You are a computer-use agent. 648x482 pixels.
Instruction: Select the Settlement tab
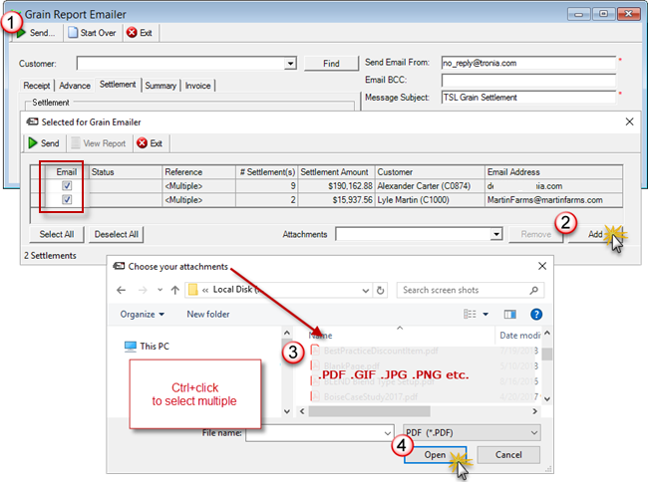coord(118,85)
